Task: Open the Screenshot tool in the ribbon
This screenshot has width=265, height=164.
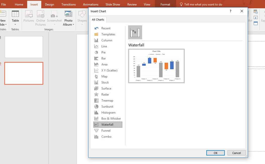Action: [x=54, y=16]
